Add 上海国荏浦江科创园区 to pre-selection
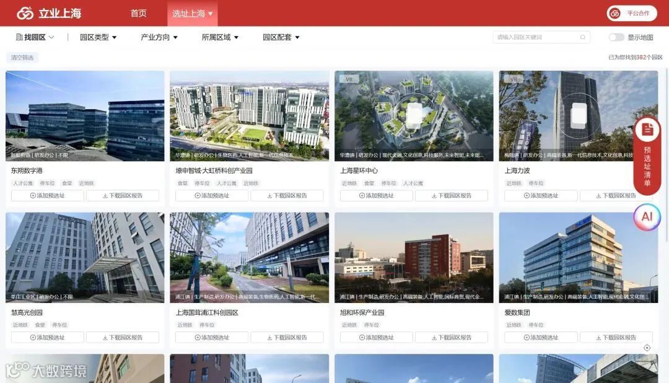The height and width of the screenshot is (383, 669). (x=212, y=337)
